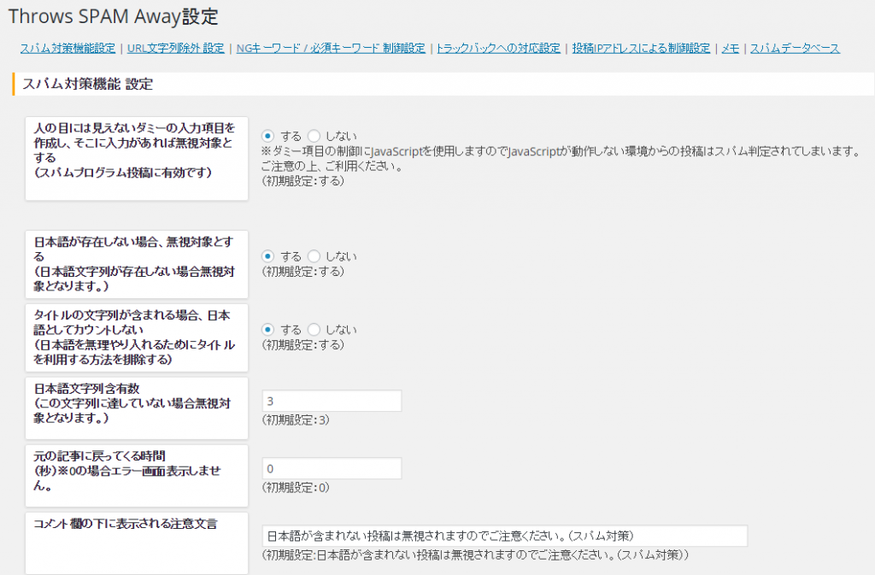This screenshot has height=575, width=875.
Task: Open the スパムデータベース link
Action: [x=795, y=49]
